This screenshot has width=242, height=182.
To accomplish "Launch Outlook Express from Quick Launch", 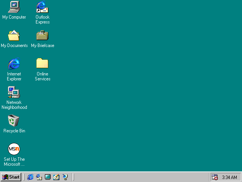I will (39, 177).
